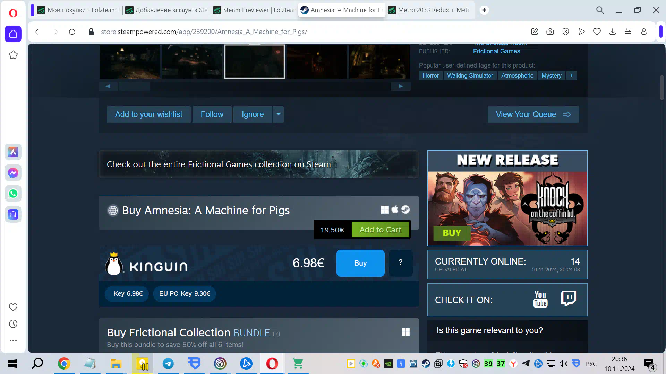Open Windows Start menu
The image size is (666, 374).
12,364
